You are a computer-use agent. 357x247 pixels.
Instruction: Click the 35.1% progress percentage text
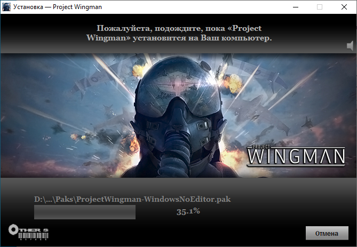(x=188, y=211)
